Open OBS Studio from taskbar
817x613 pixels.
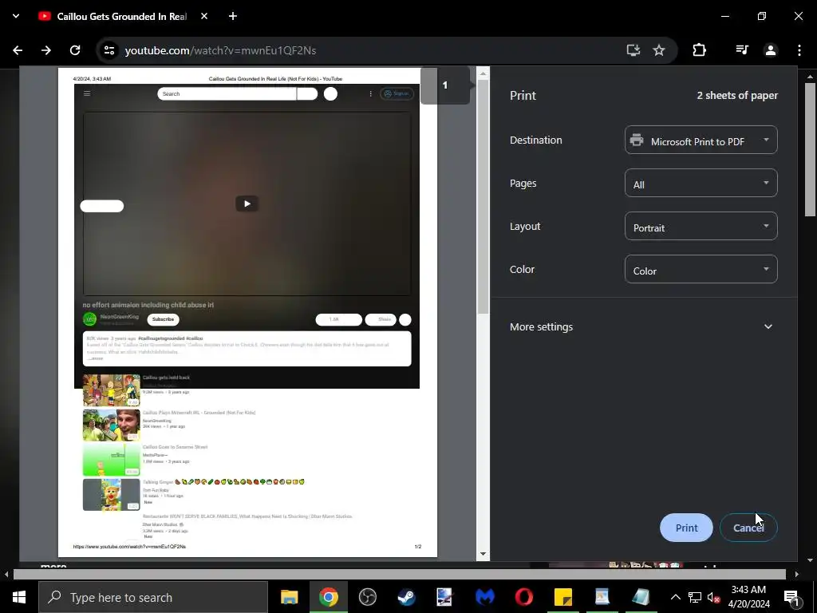pyautogui.click(x=367, y=597)
